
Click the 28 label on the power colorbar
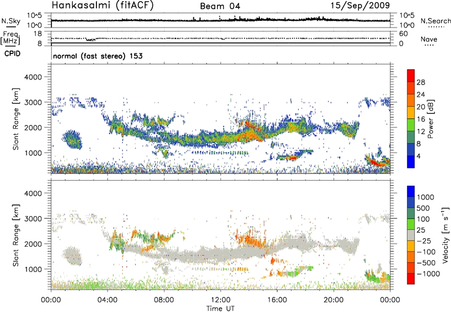coord(421,82)
